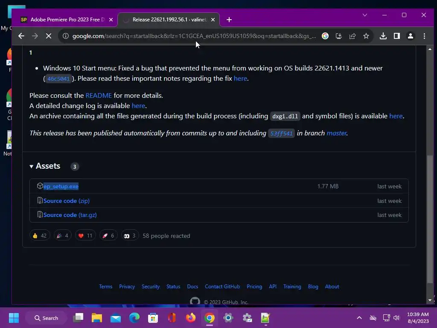Open the Blog footer link
The width and height of the screenshot is (437, 328).
click(x=313, y=287)
